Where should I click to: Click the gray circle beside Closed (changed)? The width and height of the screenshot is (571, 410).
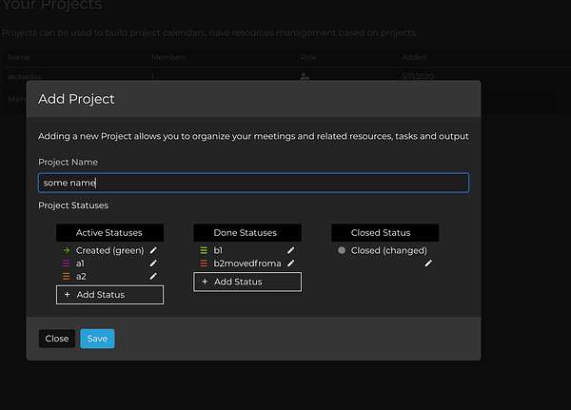342,250
